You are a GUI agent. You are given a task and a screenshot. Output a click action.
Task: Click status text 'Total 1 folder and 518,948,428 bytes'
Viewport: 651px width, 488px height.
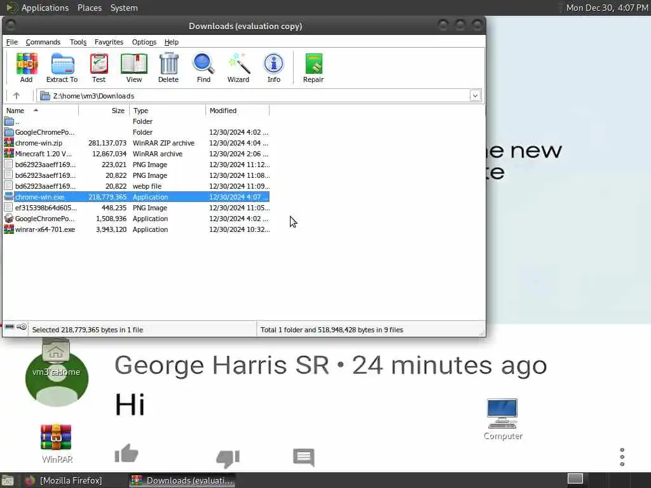pyautogui.click(x=332, y=330)
